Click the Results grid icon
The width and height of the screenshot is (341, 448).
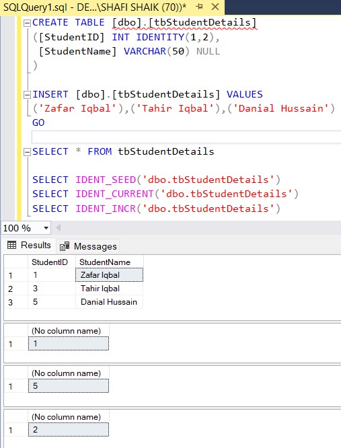[11, 245]
